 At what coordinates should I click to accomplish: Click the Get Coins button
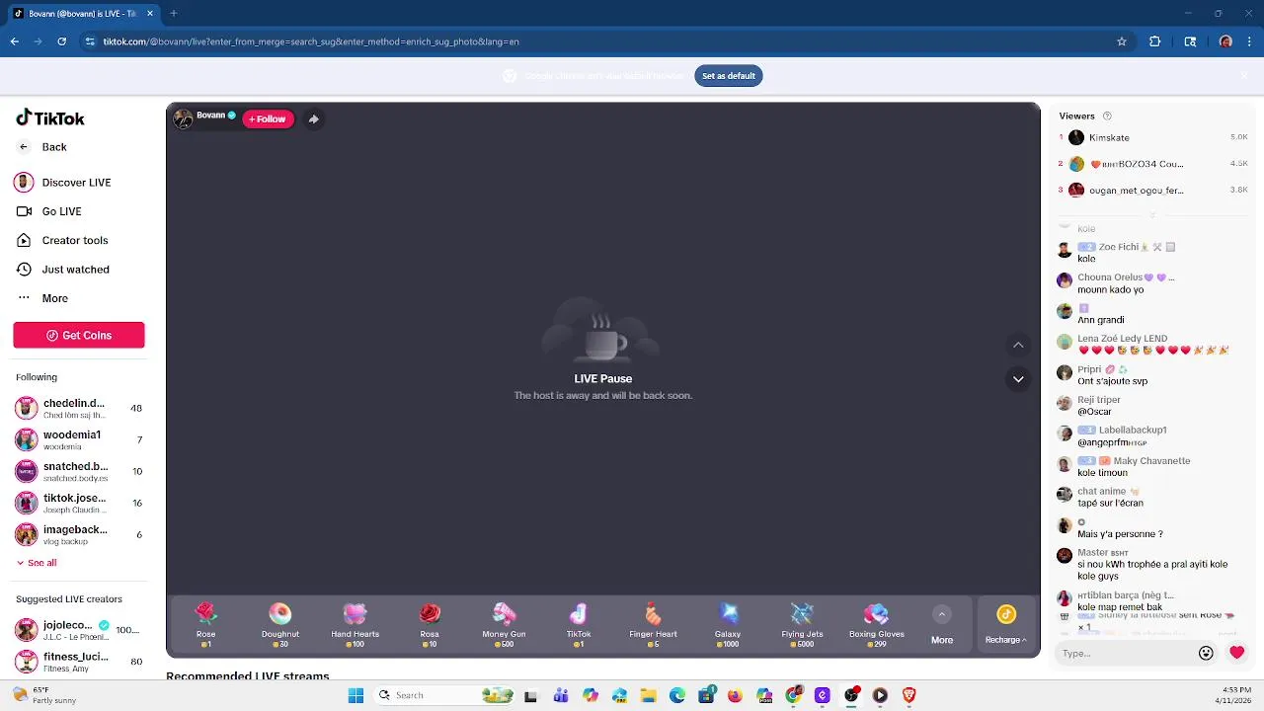coord(79,335)
